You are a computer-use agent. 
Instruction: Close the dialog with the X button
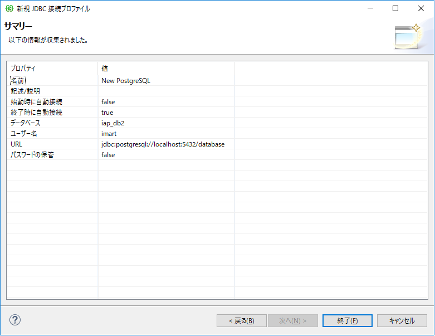coord(421,8)
